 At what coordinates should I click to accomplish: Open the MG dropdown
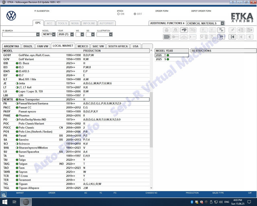pyautogui.click(x=82, y=34)
